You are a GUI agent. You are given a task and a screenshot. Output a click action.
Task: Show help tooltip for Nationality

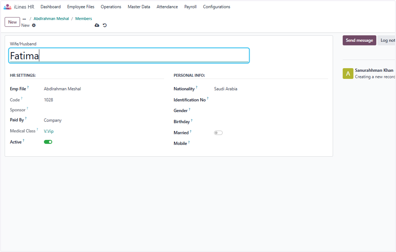(x=197, y=87)
